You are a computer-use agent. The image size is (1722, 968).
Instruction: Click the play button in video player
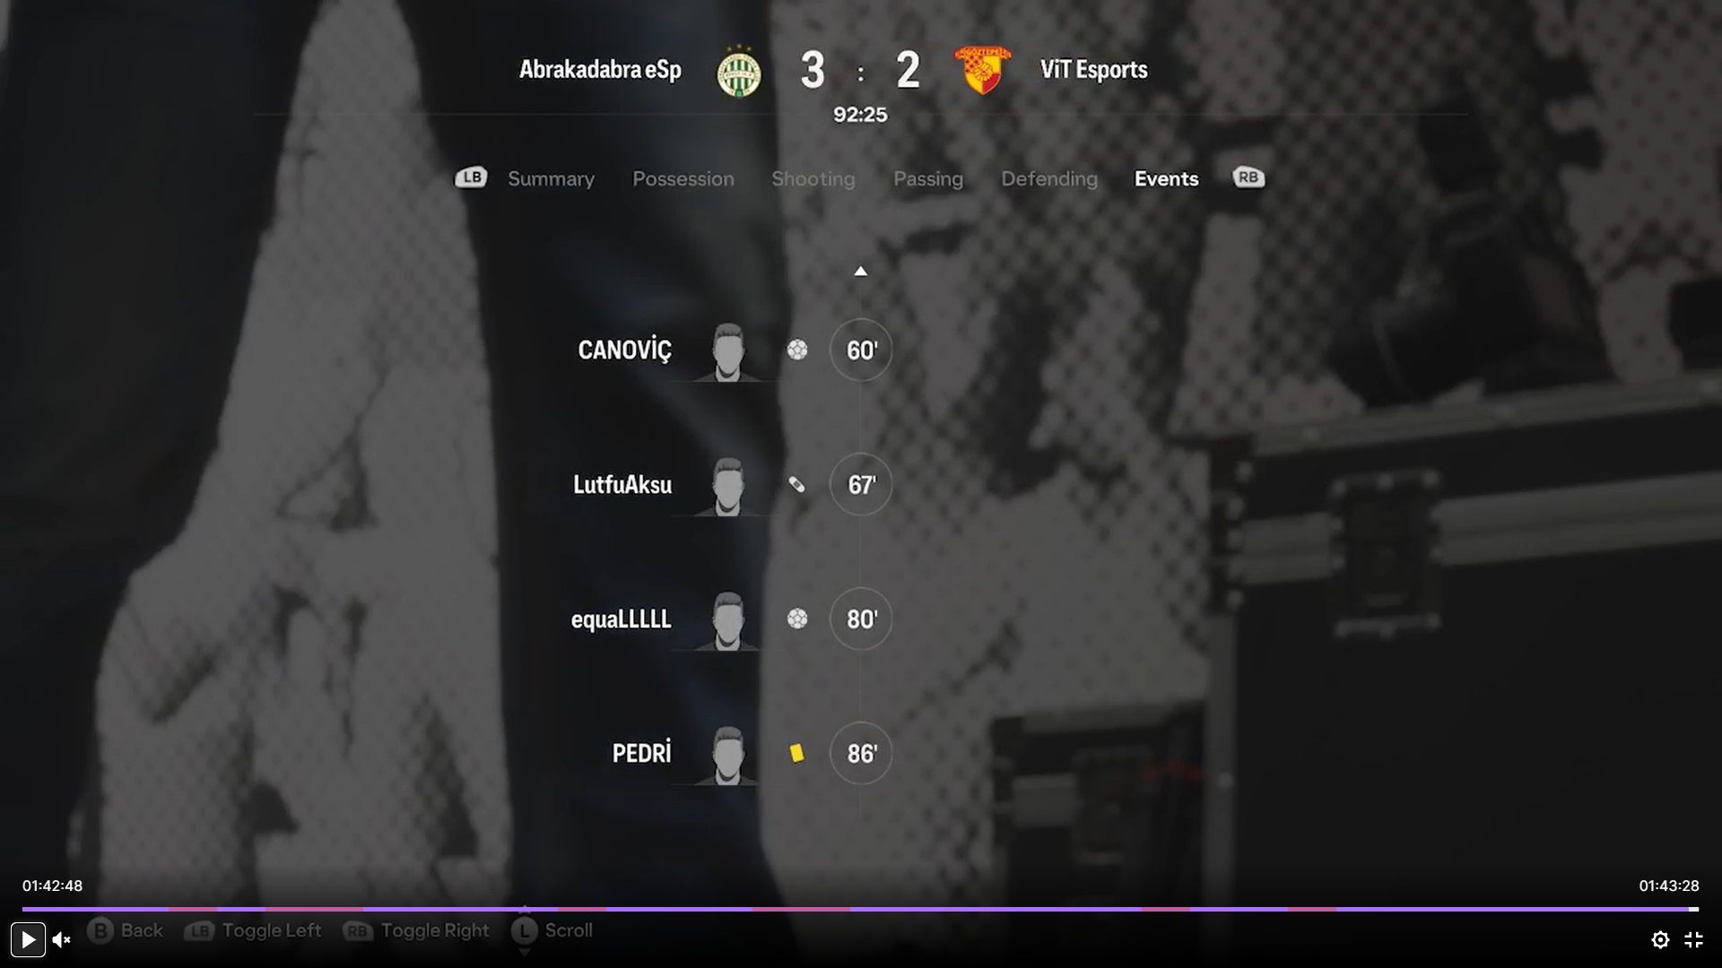(28, 939)
